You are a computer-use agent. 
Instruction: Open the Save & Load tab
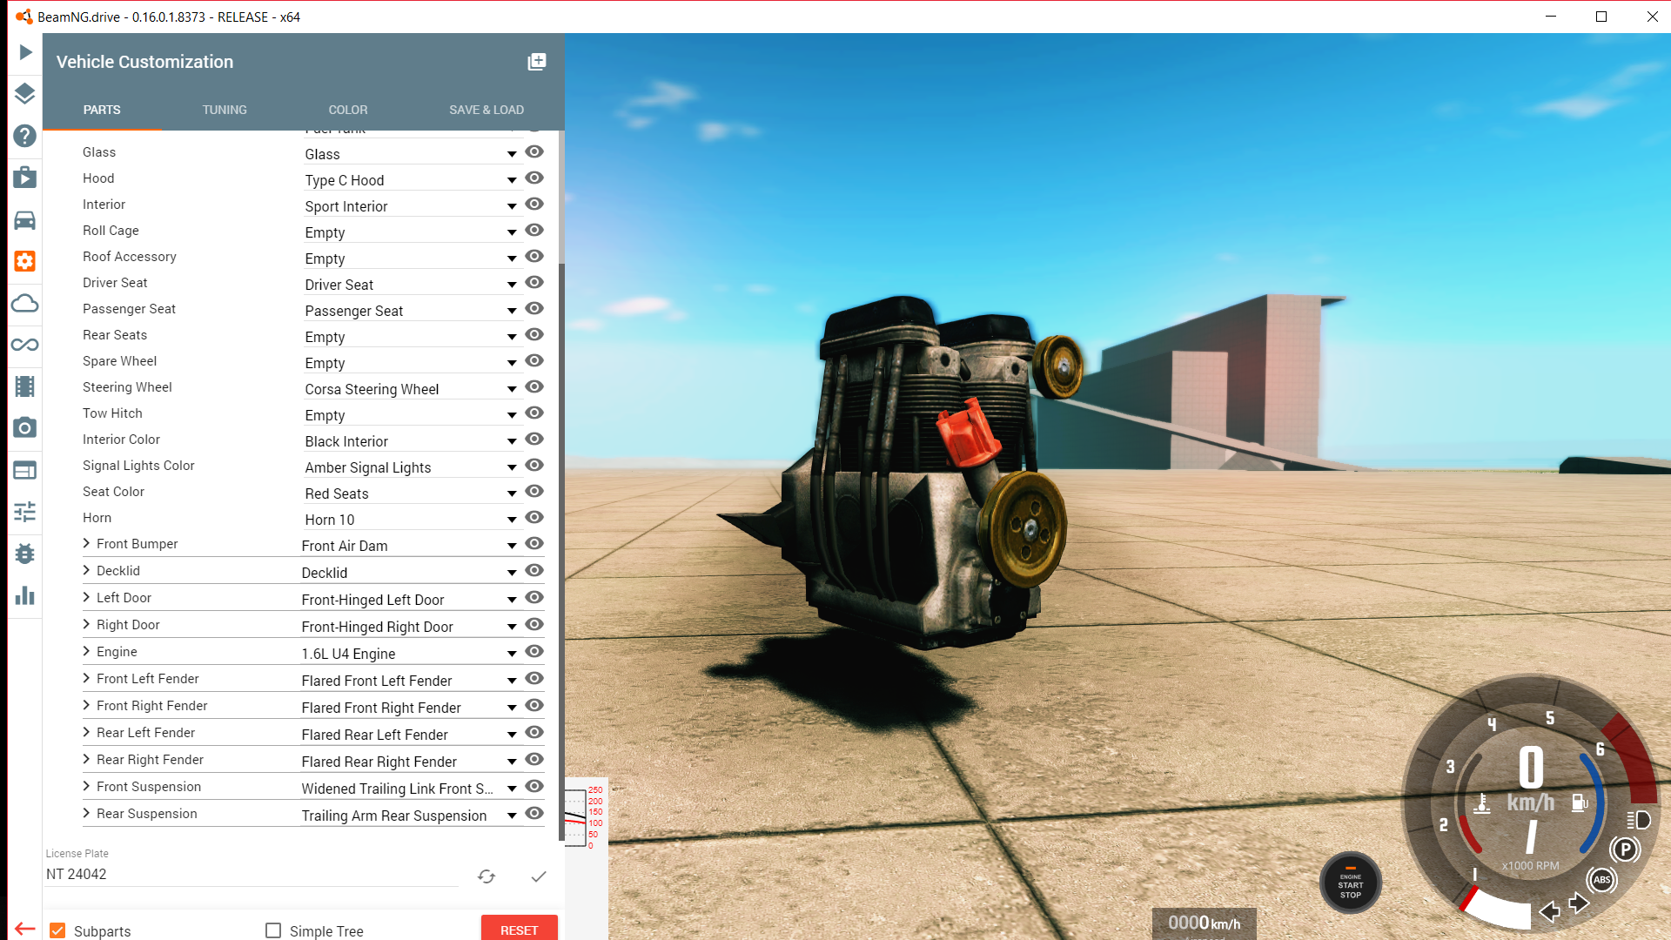pos(486,110)
